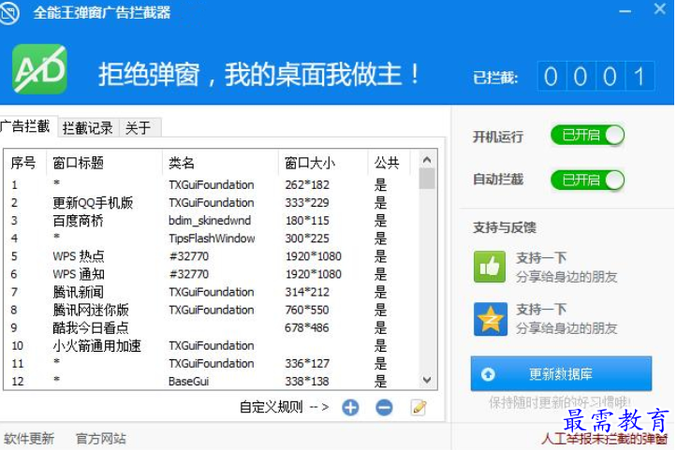Screen dimensions: 677x450
Task: Open the 拦截记录 tab
Action: pyautogui.click(x=88, y=128)
